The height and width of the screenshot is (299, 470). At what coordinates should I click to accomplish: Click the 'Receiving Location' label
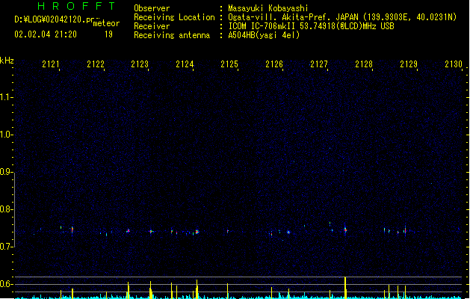174,17
